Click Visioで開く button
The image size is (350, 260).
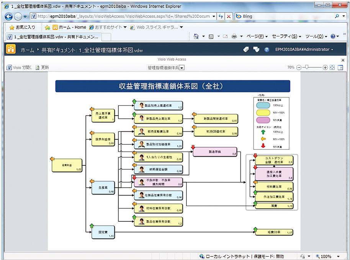(x=19, y=67)
